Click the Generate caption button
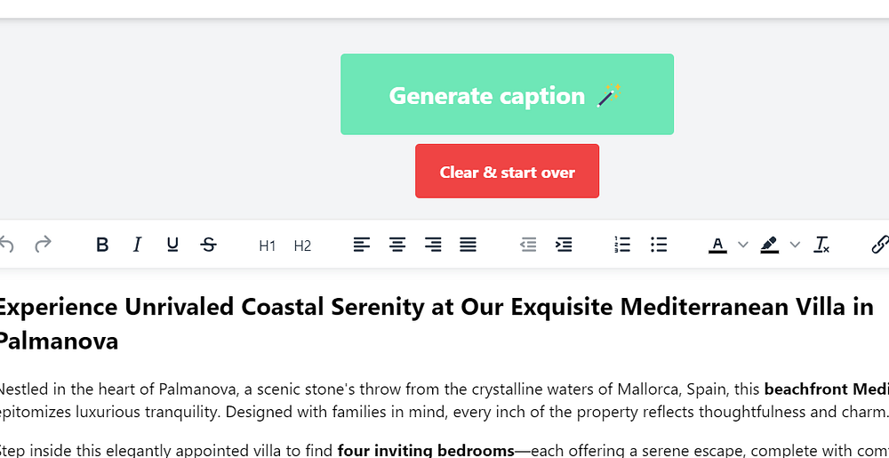 coord(507,95)
